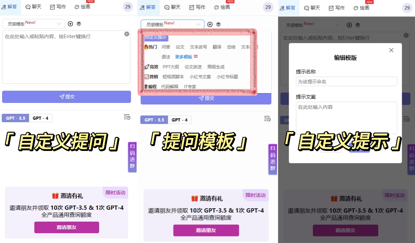The image size is (415, 243).
Task: Choose PPT大纲 template under 高效
Action: point(171,67)
